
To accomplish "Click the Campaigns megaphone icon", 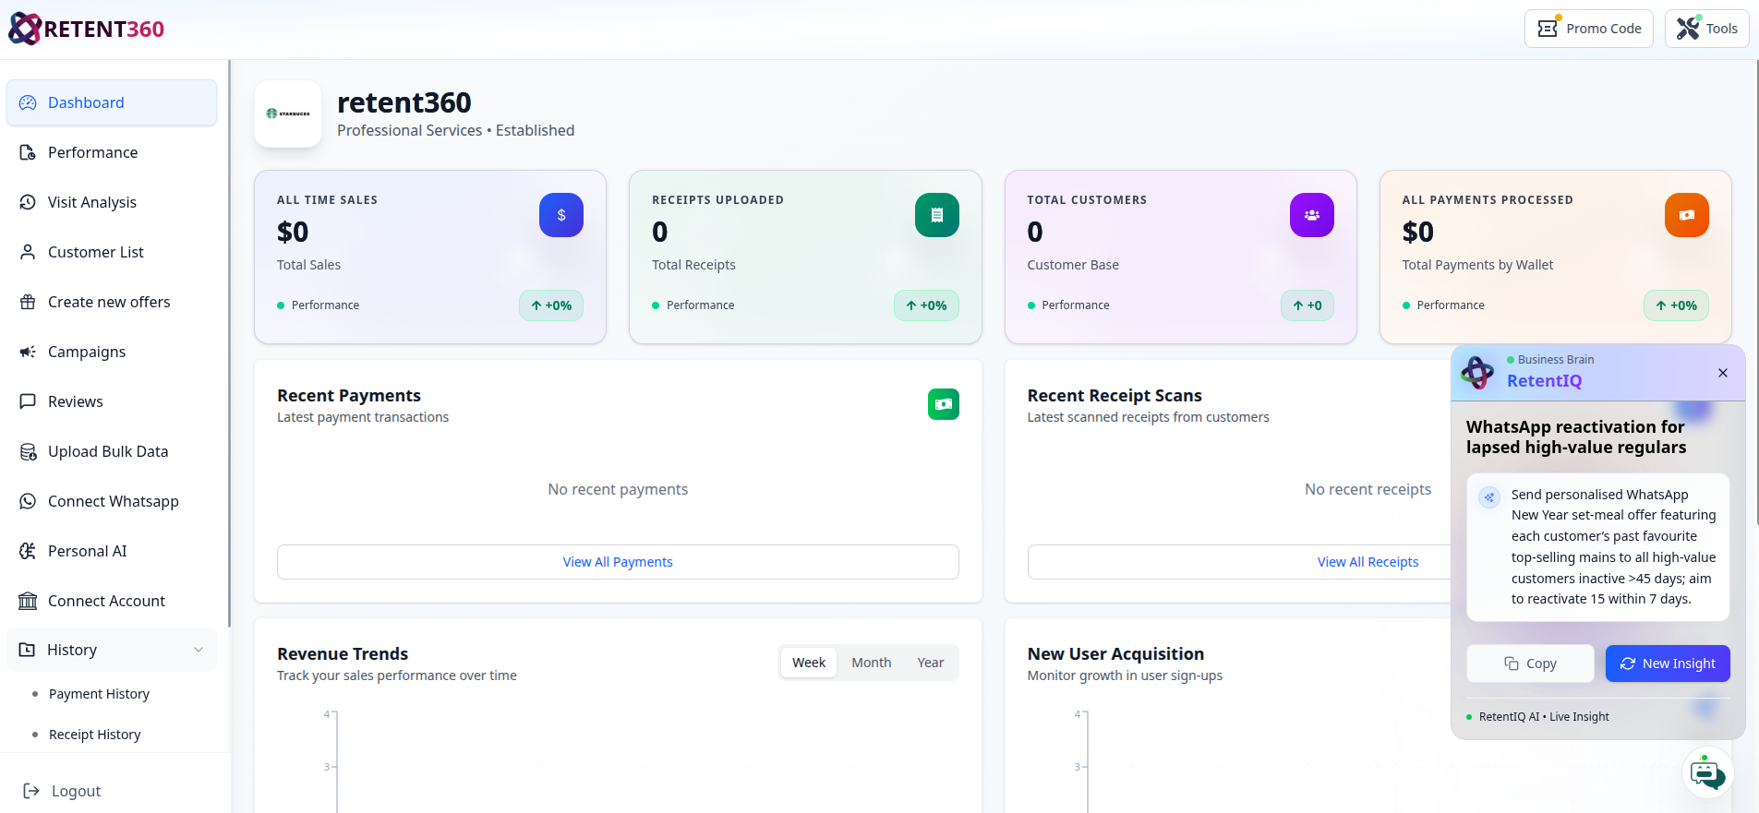I will tap(28, 352).
